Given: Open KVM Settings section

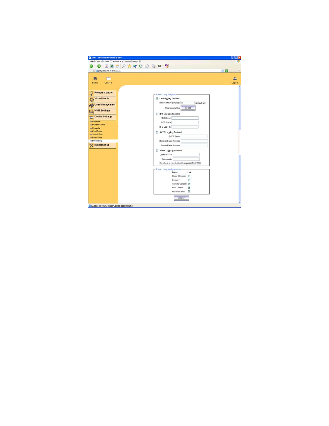Looking at the screenshot, I should click(x=102, y=111).
